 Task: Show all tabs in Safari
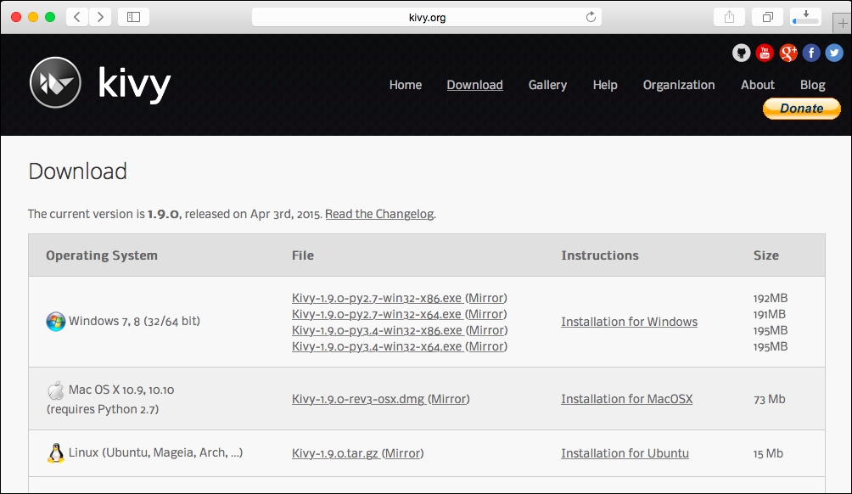767,17
